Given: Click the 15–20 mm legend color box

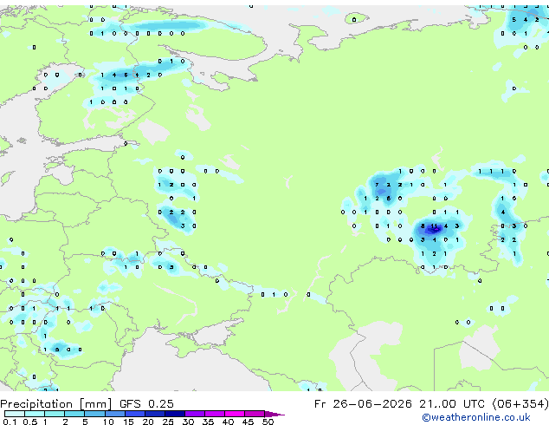Looking at the screenshot, I should (x=135, y=414).
